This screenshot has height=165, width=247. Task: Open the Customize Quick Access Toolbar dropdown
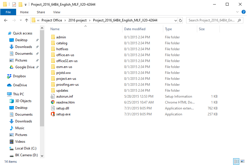tap(25, 5)
